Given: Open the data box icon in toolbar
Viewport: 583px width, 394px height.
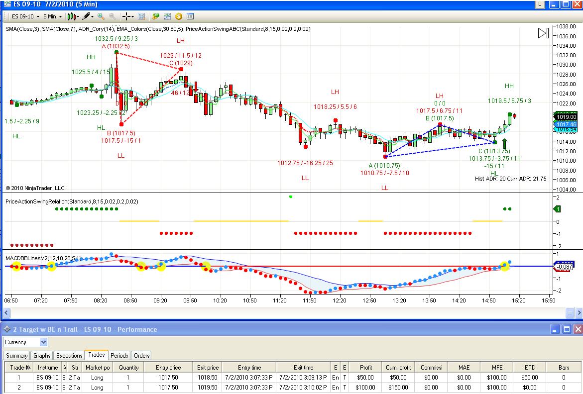Looking at the screenshot, I should click(141, 16).
